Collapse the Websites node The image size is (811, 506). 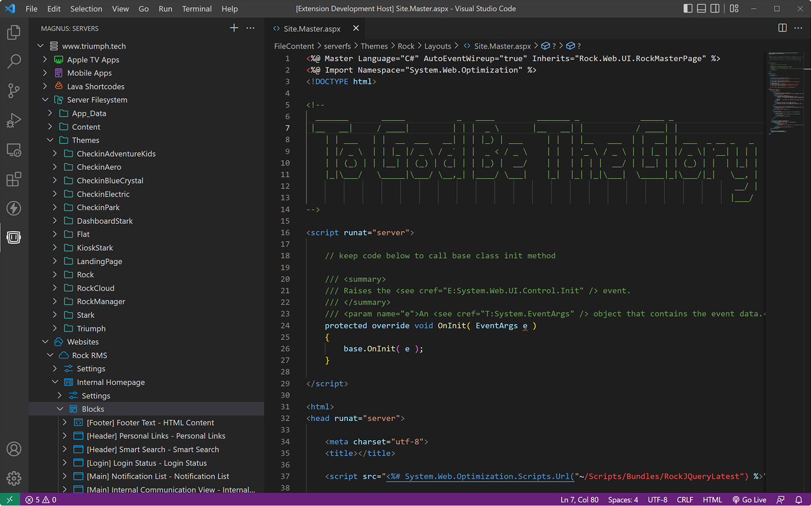pyautogui.click(x=45, y=342)
